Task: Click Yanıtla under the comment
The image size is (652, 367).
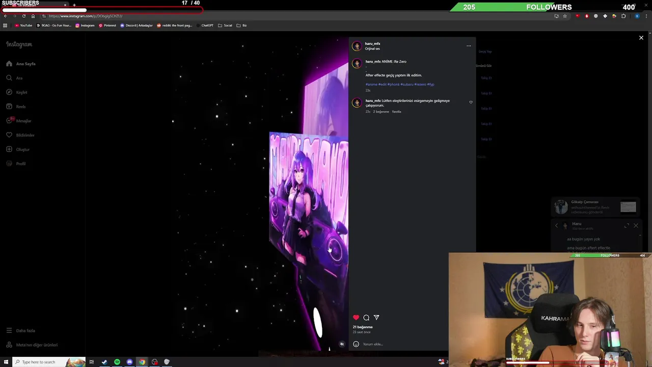Action: click(x=396, y=112)
